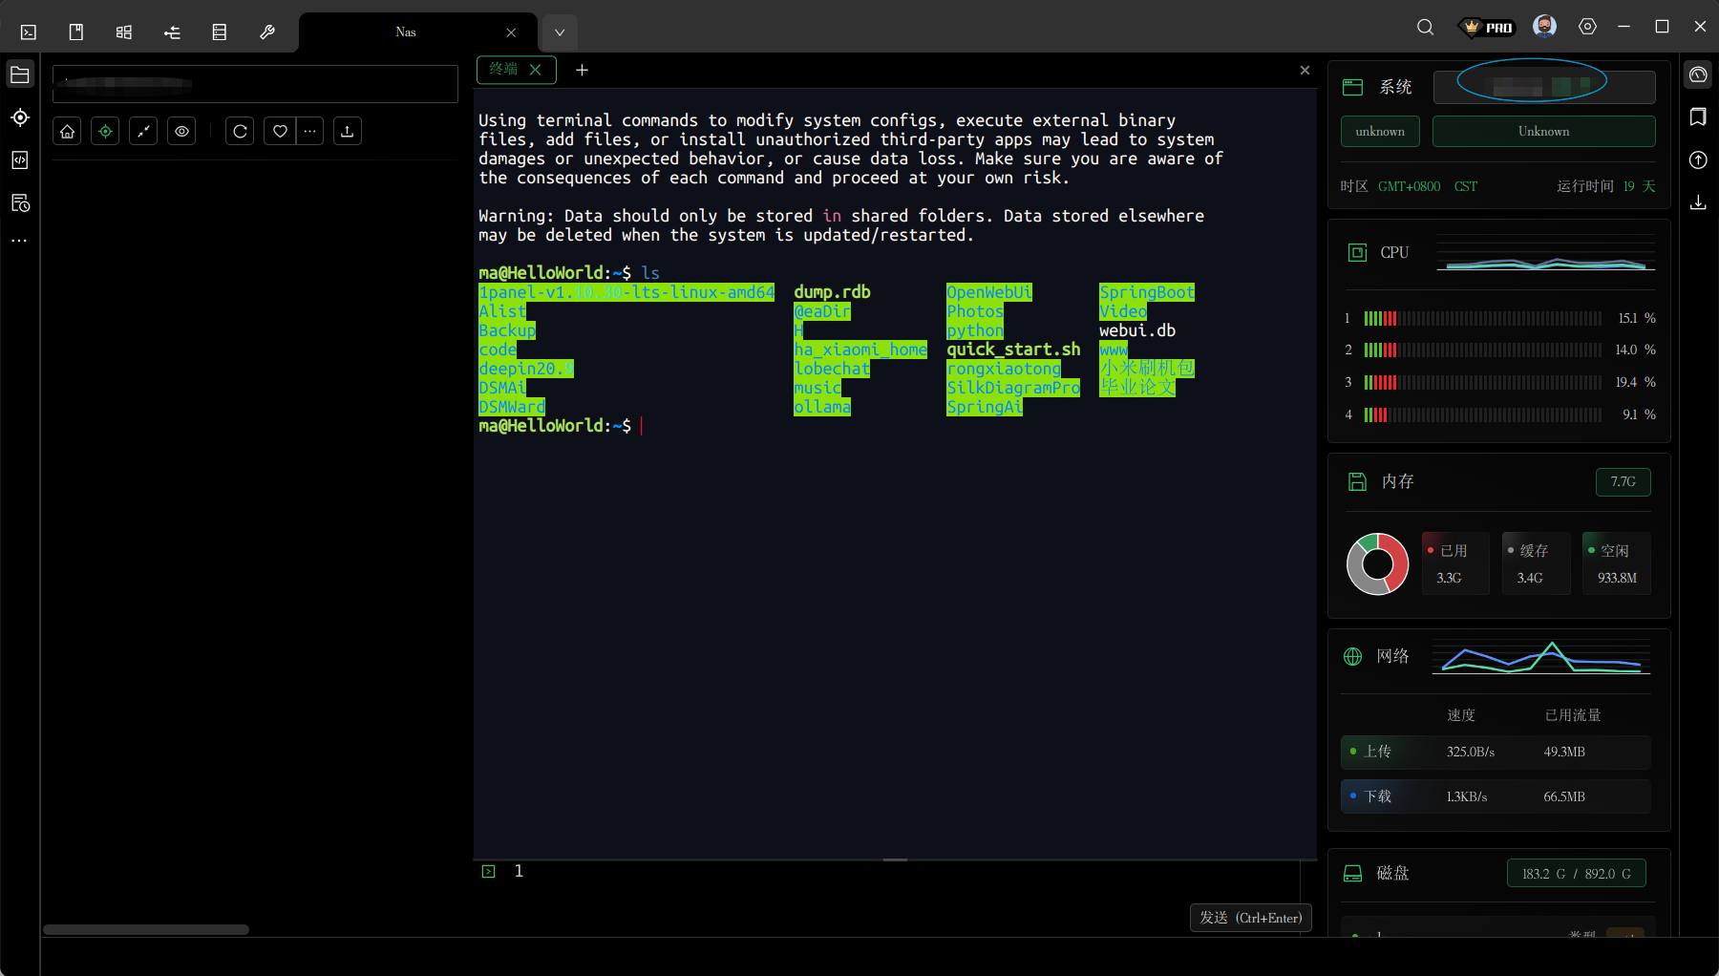
Task: Open the search magnifier icon
Action: [1425, 27]
